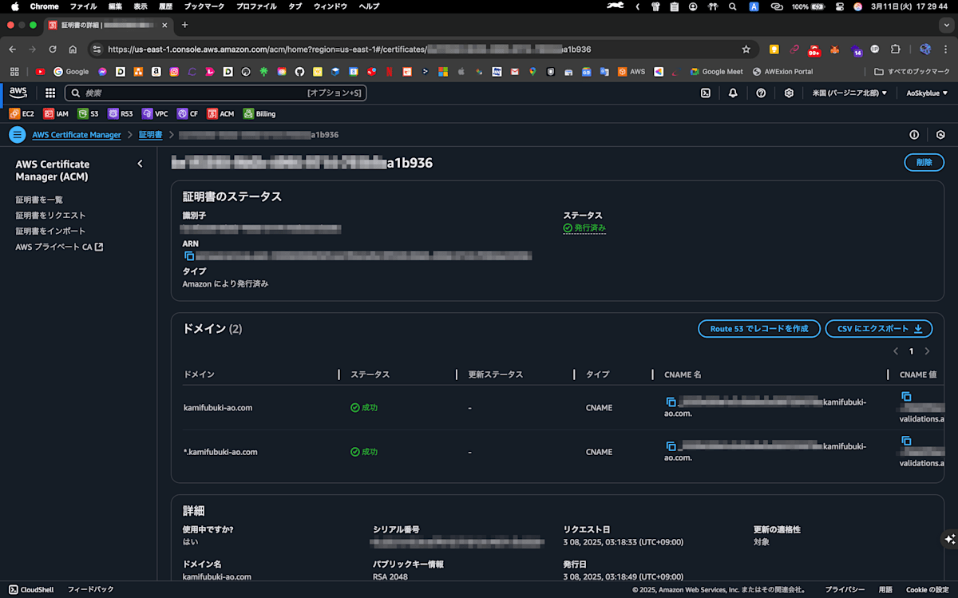Open the region selector 米国 (バージニア北部)

pyautogui.click(x=849, y=93)
